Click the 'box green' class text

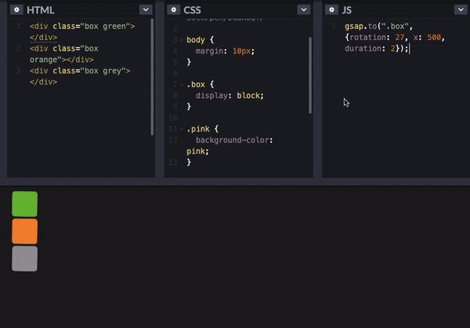pyautogui.click(x=105, y=27)
